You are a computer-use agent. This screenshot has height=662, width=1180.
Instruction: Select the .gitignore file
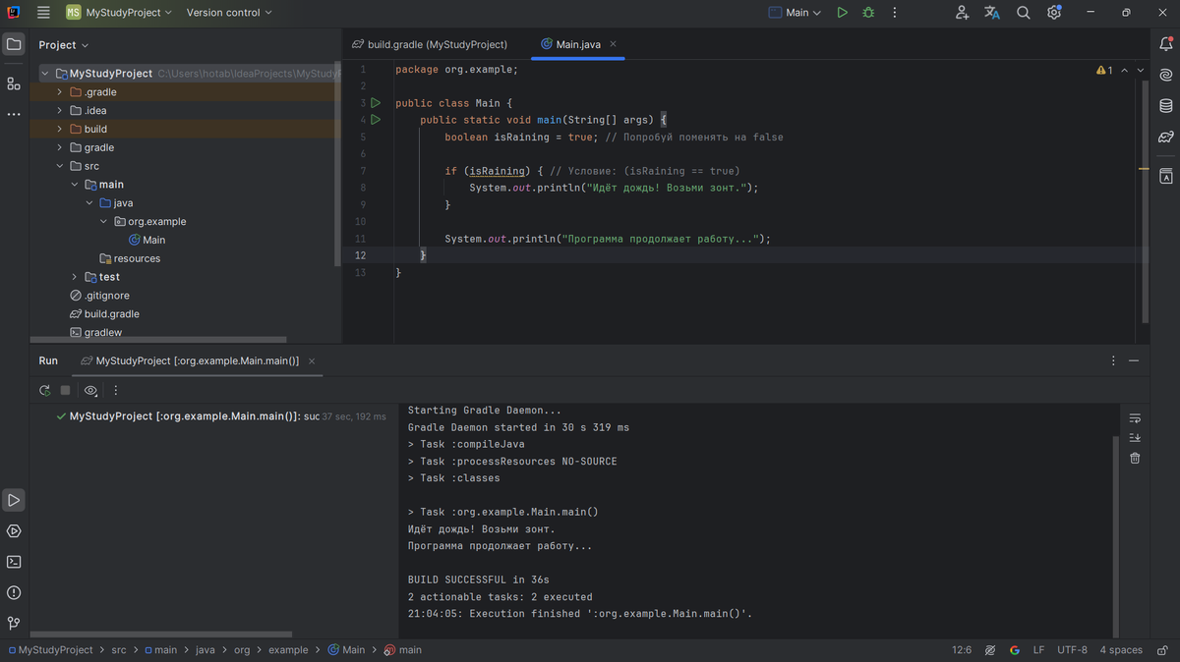(99, 296)
